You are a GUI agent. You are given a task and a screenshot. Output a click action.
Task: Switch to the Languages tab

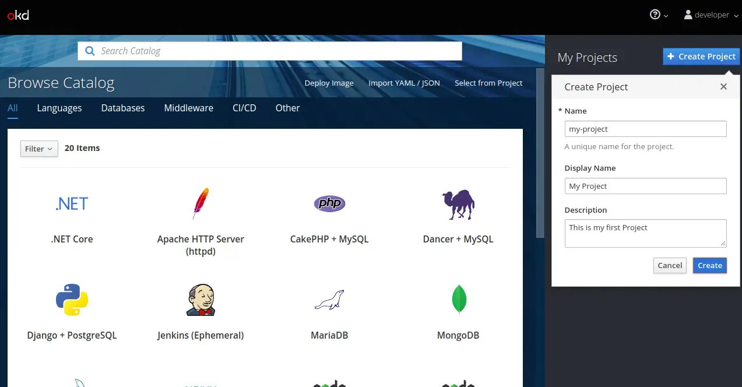[x=59, y=108]
